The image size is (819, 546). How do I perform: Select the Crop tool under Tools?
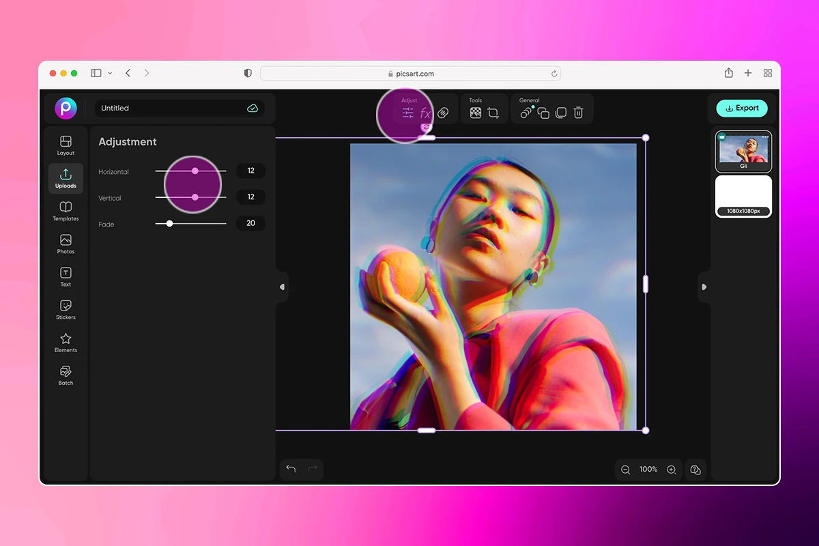point(491,112)
